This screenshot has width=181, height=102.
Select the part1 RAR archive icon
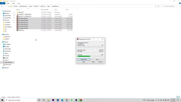18,18
